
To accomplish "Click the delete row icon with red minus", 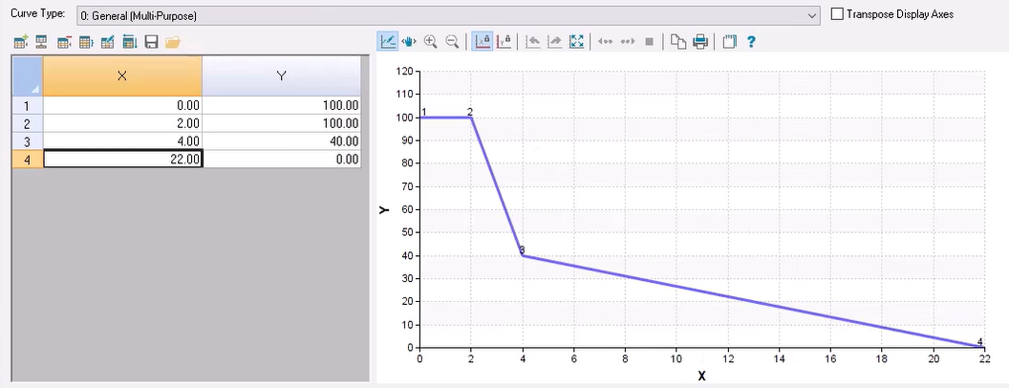I will point(64,42).
